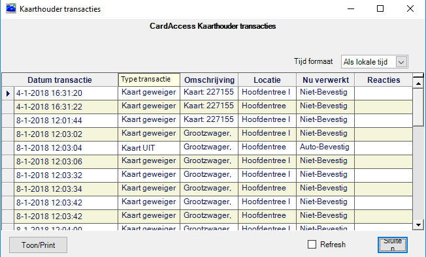
Task: Click the vertical scrollbar thumb
Action: (418, 107)
